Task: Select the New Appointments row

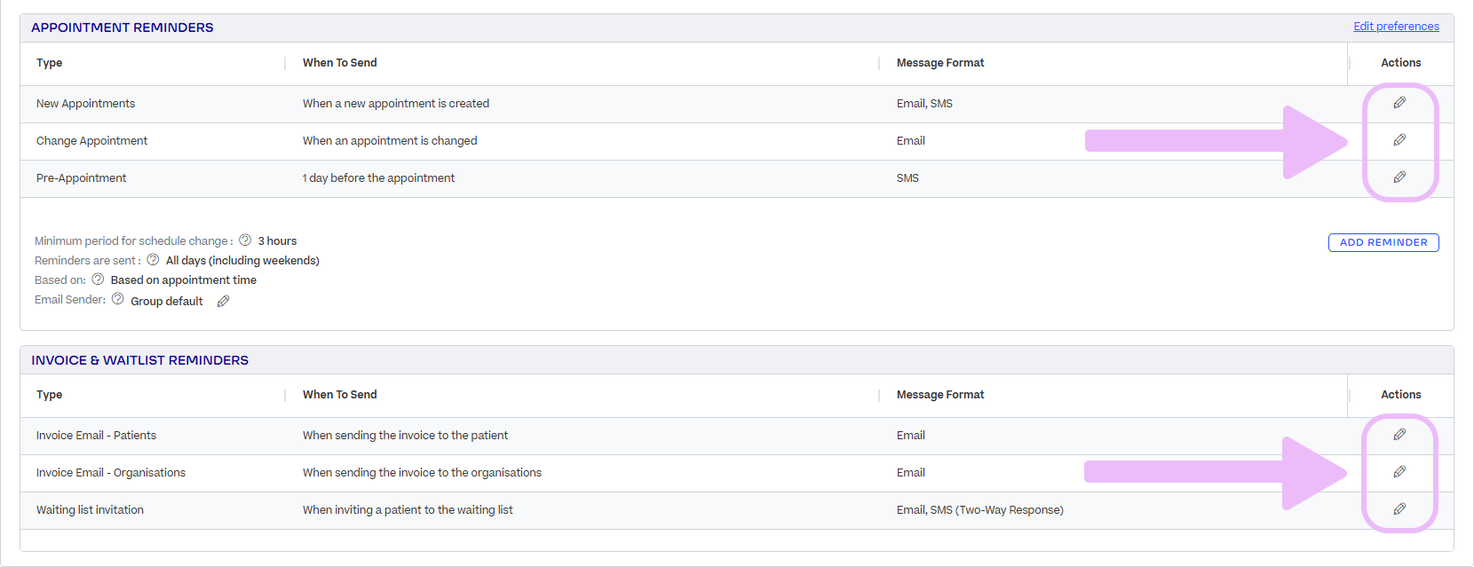Action: pyautogui.click(x=737, y=104)
